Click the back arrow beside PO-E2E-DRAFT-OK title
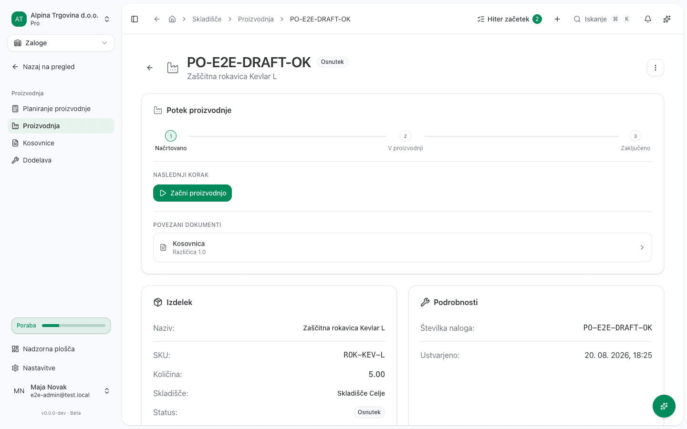The image size is (687, 429). pyautogui.click(x=150, y=68)
